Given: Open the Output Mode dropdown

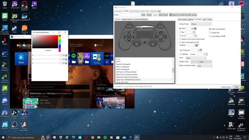Looking at the screenshot, I should (201, 24).
